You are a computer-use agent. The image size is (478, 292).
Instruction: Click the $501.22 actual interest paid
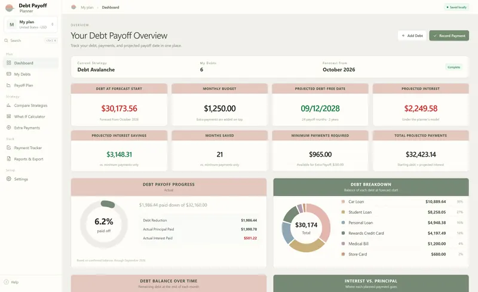(x=250, y=238)
